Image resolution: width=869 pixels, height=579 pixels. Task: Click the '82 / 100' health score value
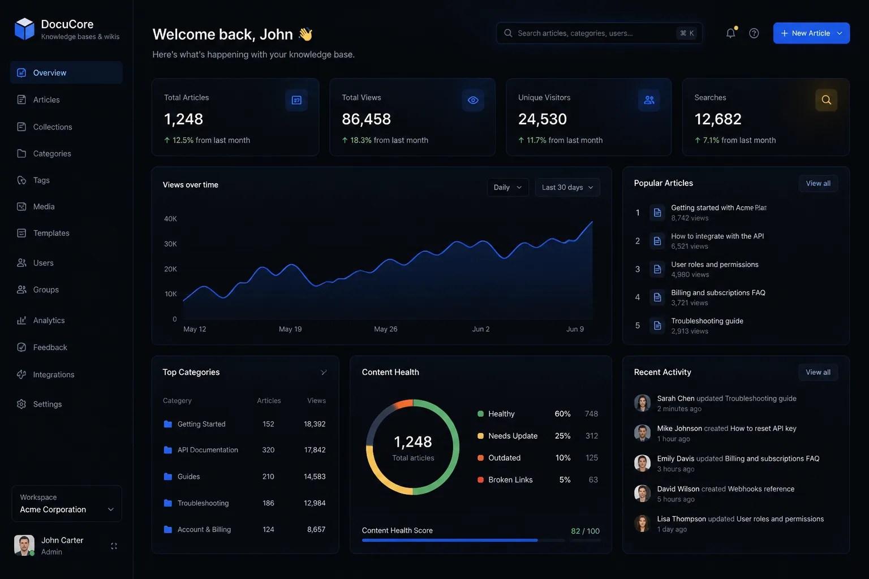(585, 531)
